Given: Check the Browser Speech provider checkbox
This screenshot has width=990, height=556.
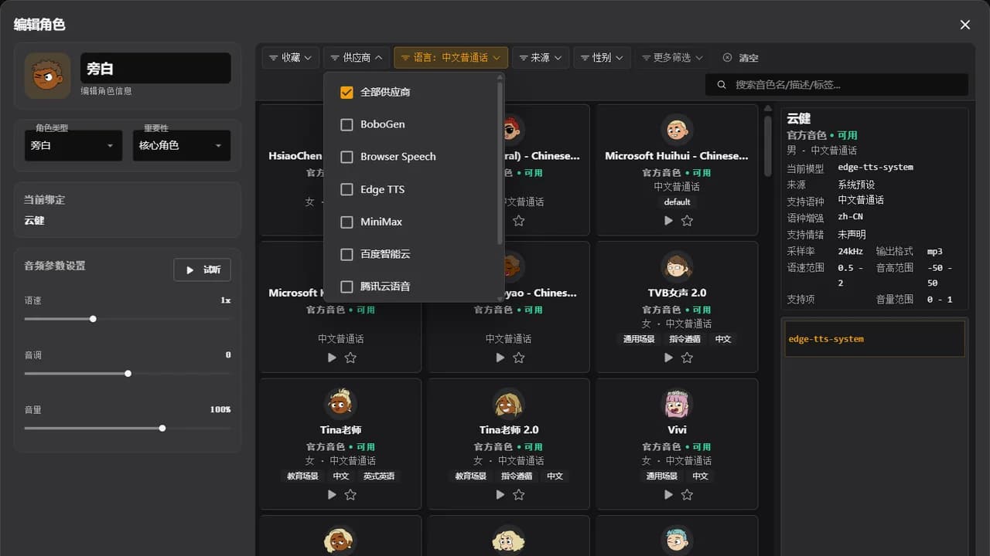Looking at the screenshot, I should click(x=346, y=157).
